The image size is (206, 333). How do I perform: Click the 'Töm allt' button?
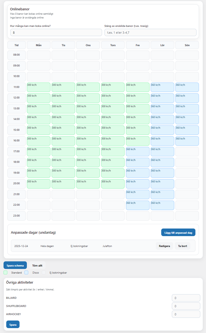point(37,265)
